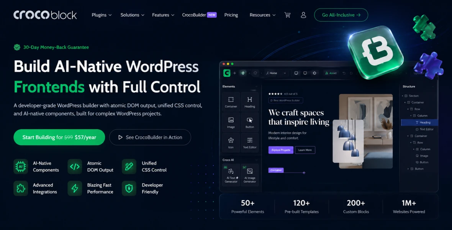This screenshot has height=230, width=452.
Task: Collapse the Structure panel chevron
Action: [x=432, y=87]
